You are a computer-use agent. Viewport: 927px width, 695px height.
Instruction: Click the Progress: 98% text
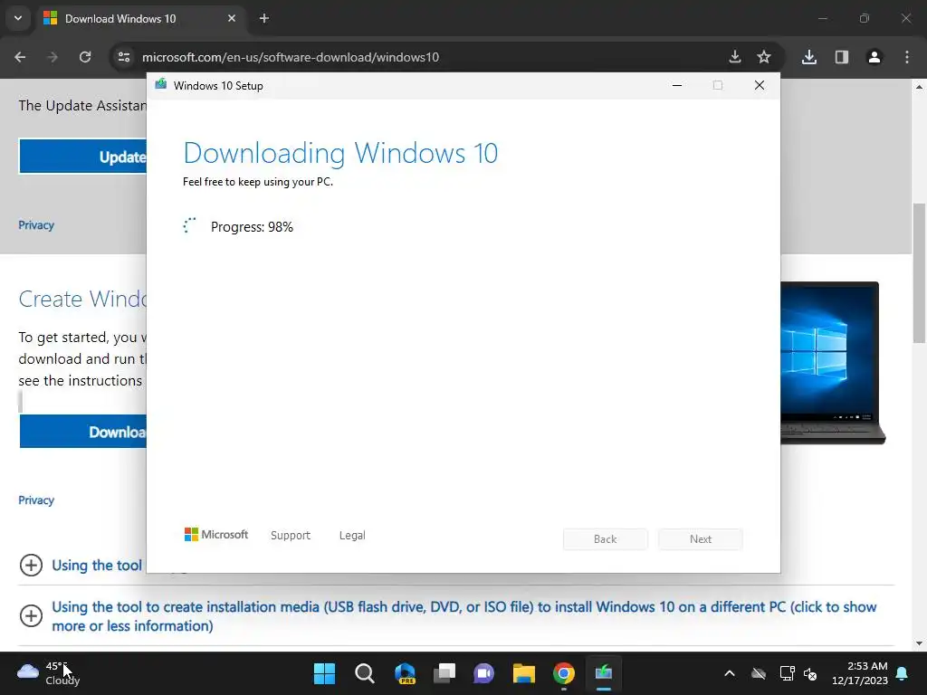point(252,227)
